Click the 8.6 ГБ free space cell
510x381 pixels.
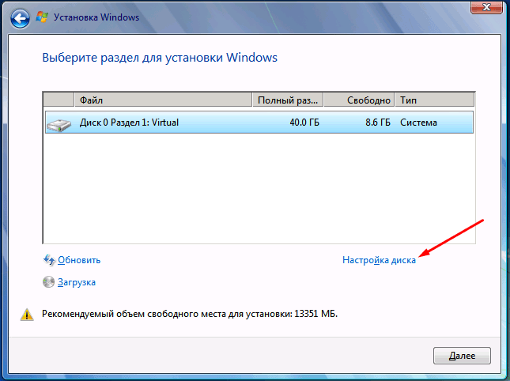(x=378, y=123)
